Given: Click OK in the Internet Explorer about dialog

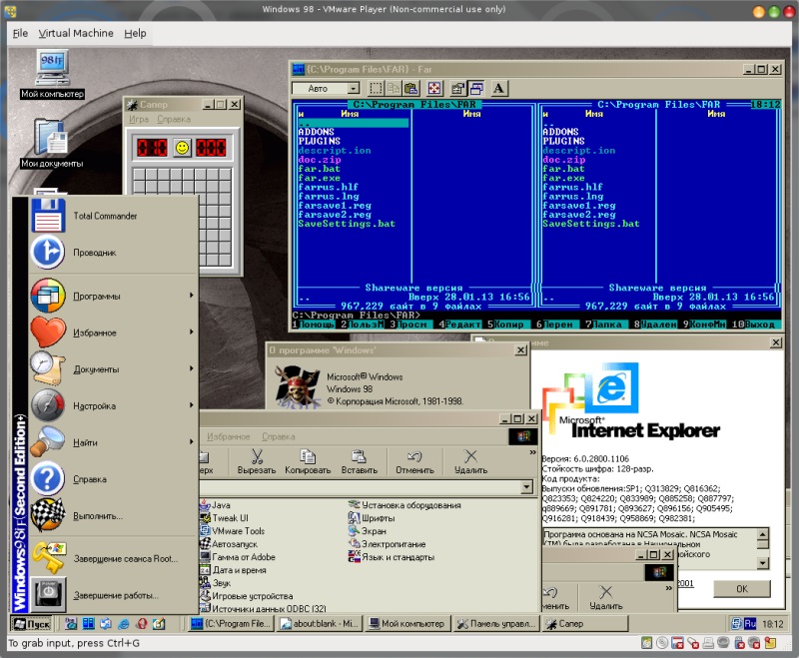Looking at the screenshot, I should [742, 589].
